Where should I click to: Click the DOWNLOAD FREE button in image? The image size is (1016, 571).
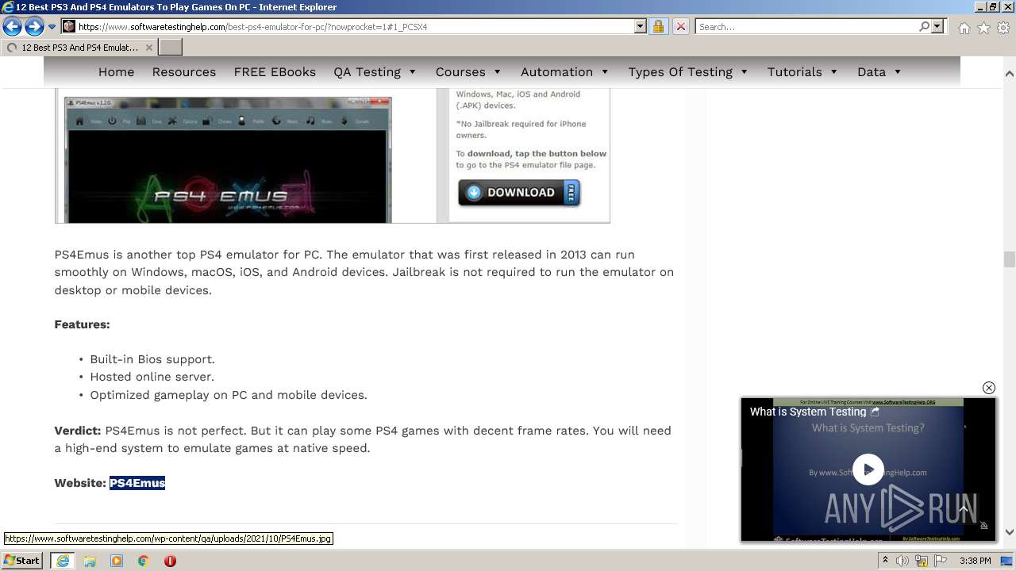pyautogui.click(x=519, y=192)
